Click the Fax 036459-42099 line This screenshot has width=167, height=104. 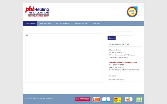(x=117, y=67)
